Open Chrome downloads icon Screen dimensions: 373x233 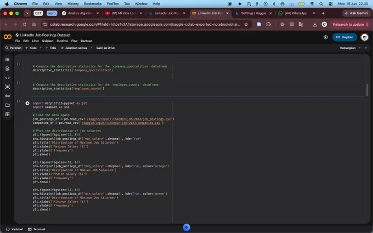(315, 24)
